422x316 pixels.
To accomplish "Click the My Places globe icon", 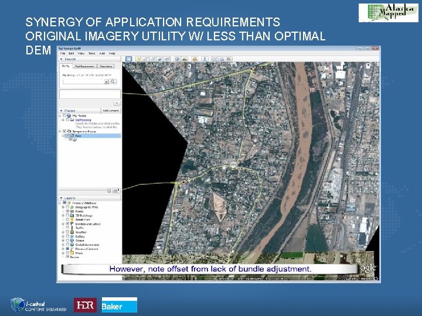I will coord(69,115).
